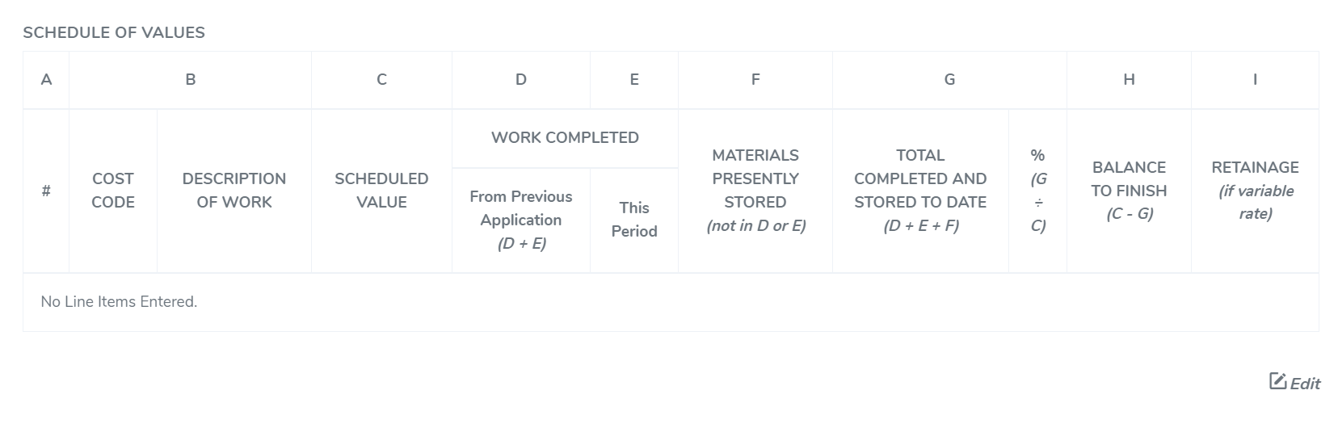Click the column letter A header
This screenshot has height=424, width=1338.
46,79
